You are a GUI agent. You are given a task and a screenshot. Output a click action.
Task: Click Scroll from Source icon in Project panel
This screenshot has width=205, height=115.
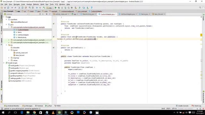(40, 14)
